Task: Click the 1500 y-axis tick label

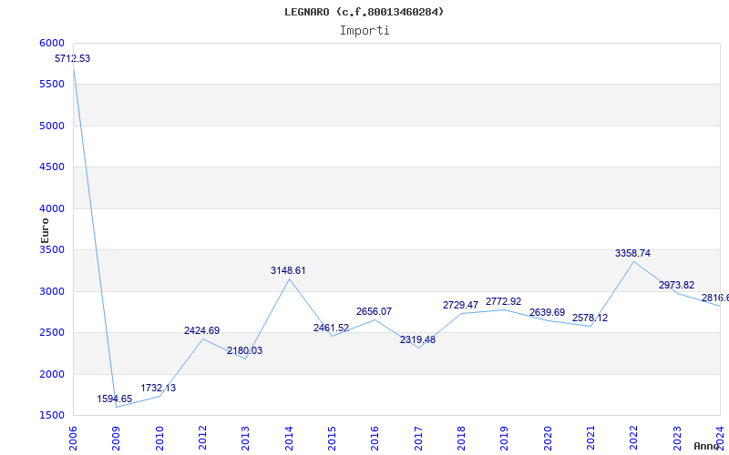Action: click(x=52, y=415)
